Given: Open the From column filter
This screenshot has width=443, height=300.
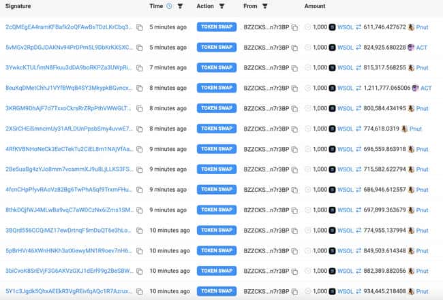Looking at the screenshot, I should tap(264, 6).
